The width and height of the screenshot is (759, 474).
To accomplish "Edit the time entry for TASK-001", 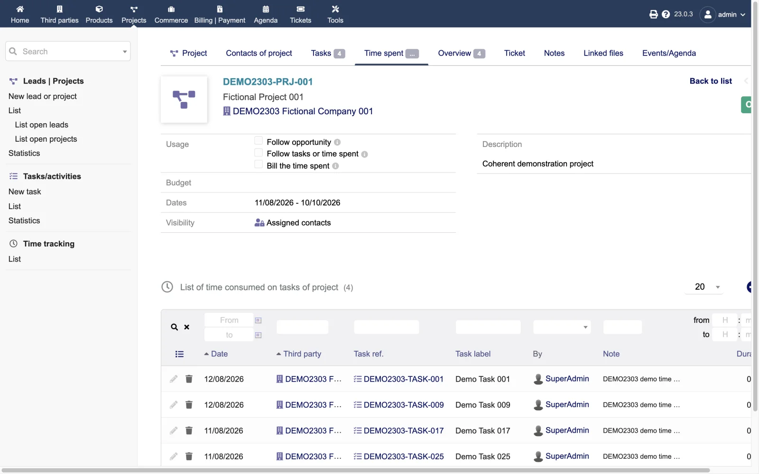I will point(174,379).
